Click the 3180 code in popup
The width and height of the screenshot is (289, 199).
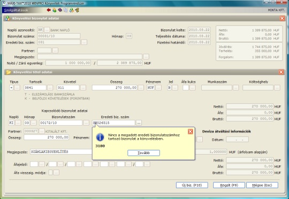(100, 146)
